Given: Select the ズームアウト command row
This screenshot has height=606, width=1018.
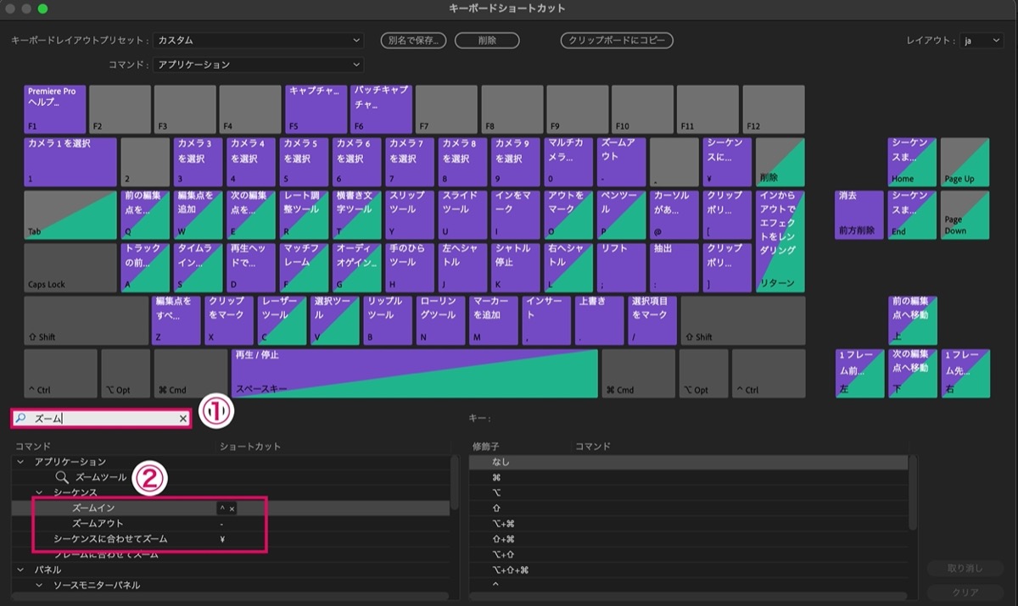Looking at the screenshot, I should (231, 524).
